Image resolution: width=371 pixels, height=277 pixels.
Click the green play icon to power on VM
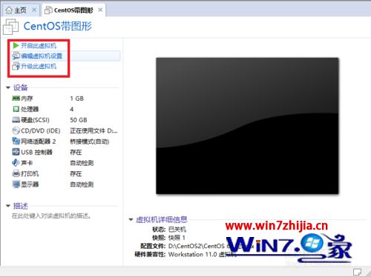pyautogui.click(x=16, y=45)
